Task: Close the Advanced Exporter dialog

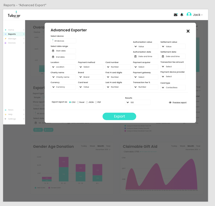Action: 188,31
